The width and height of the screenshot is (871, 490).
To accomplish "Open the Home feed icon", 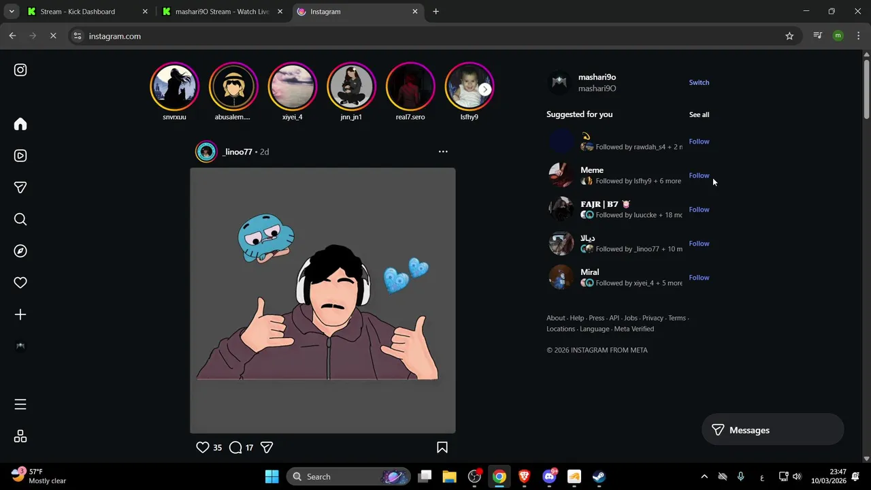I will coord(20,124).
